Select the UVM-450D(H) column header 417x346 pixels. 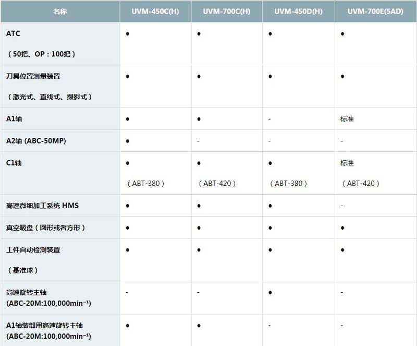(x=298, y=11)
